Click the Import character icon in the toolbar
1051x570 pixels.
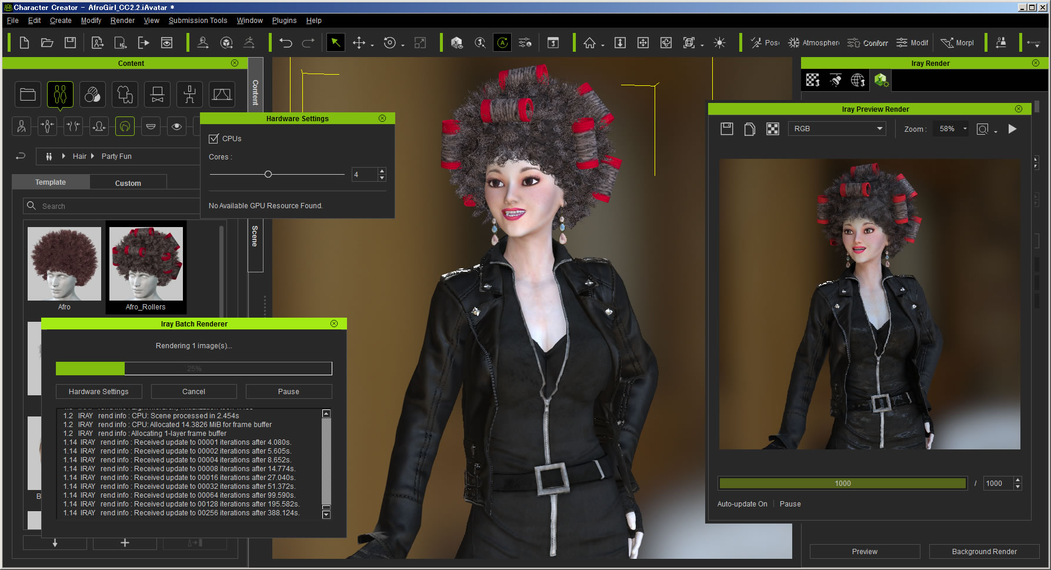[x=98, y=43]
